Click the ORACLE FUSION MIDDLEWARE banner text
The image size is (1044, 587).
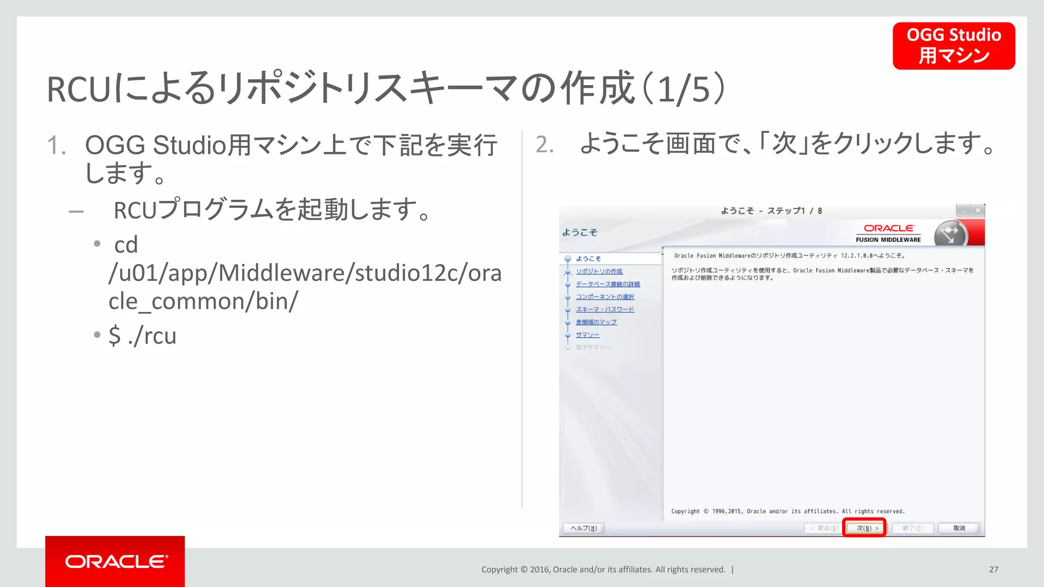[889, 233]
